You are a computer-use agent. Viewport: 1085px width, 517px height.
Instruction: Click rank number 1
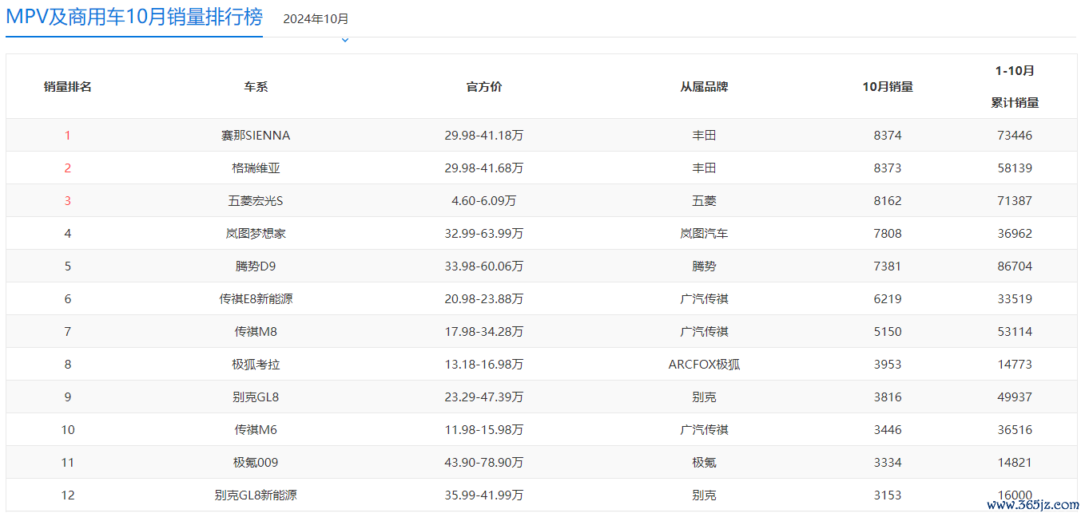[68, 136]
